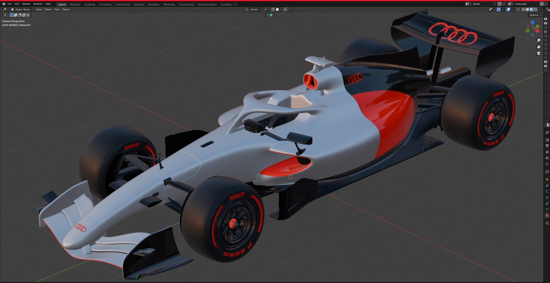Switch to the UV Editing workspace tab
Viewport: 550px width, 283px height.
click(105, 5)
